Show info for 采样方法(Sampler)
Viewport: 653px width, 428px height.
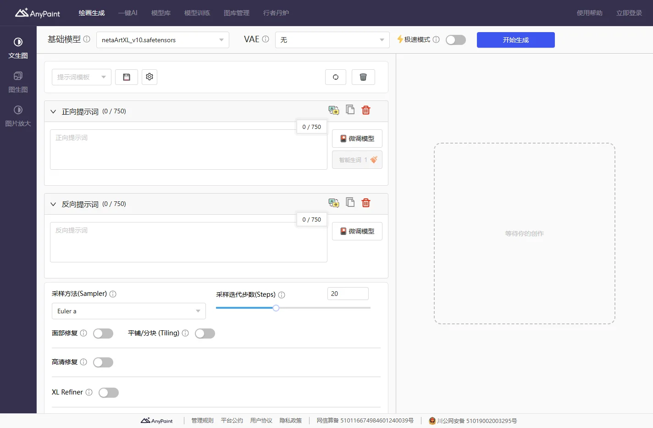pos(113,294)
